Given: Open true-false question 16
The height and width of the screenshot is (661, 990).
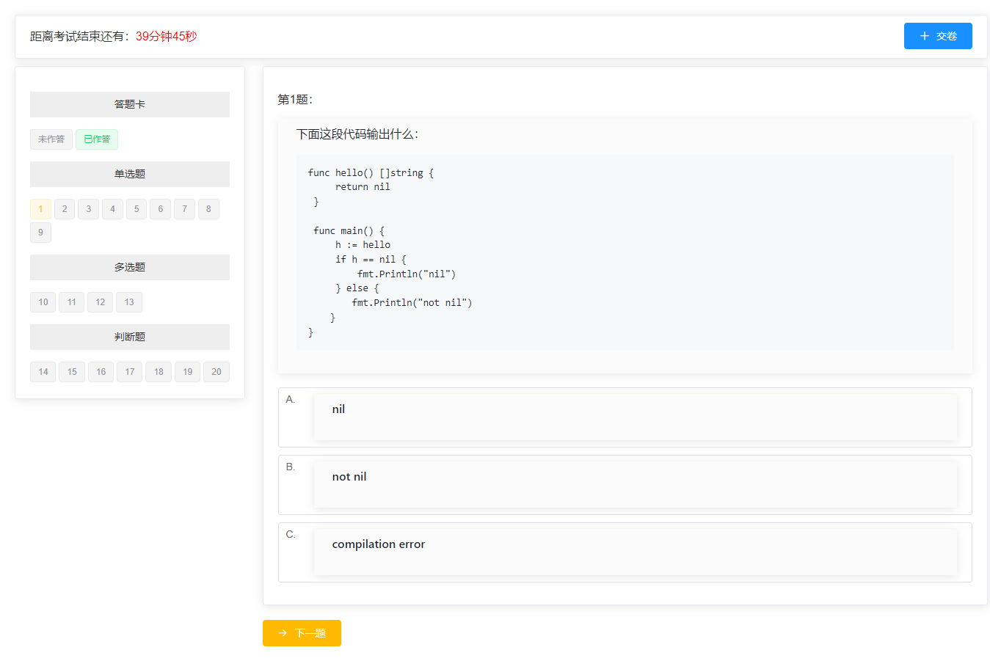Looking at the screenshot, I should tap(101, 372).
